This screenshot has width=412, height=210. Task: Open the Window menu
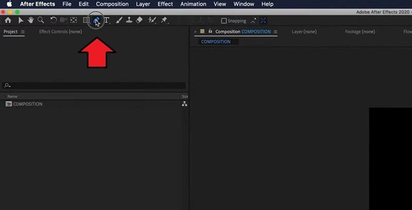coord(244,4)
